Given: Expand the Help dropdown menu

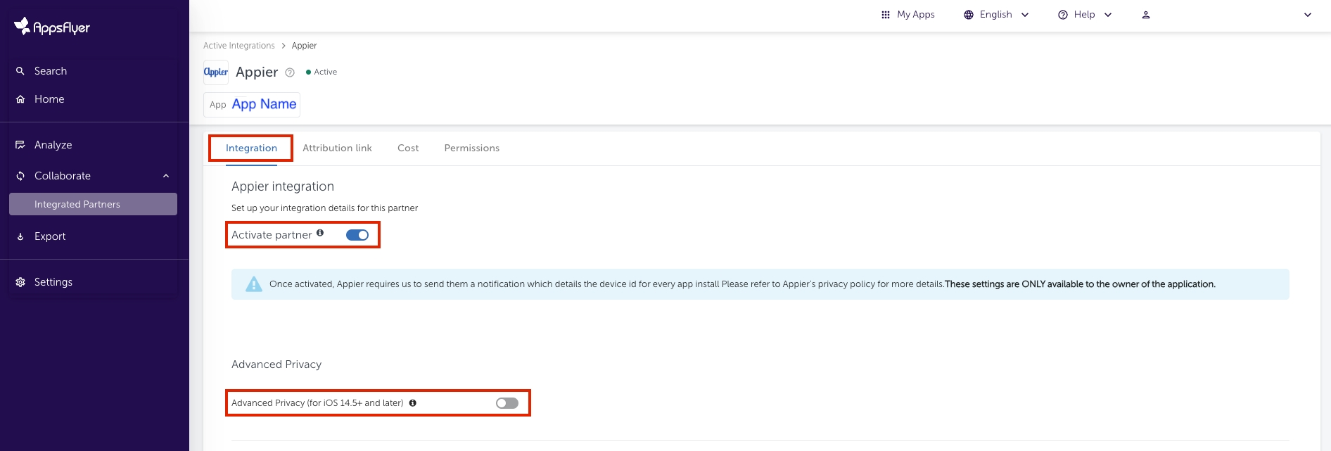Looking at the screenshot, I should tap(1085, 15).
